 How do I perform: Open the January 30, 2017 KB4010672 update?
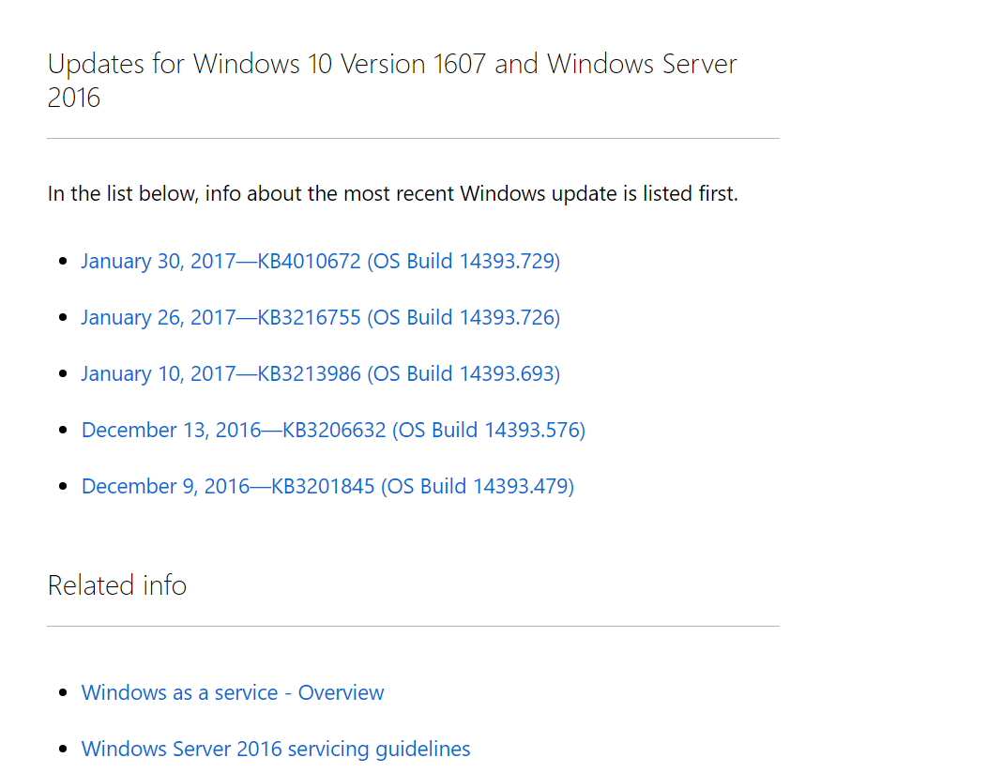point(320,261)
